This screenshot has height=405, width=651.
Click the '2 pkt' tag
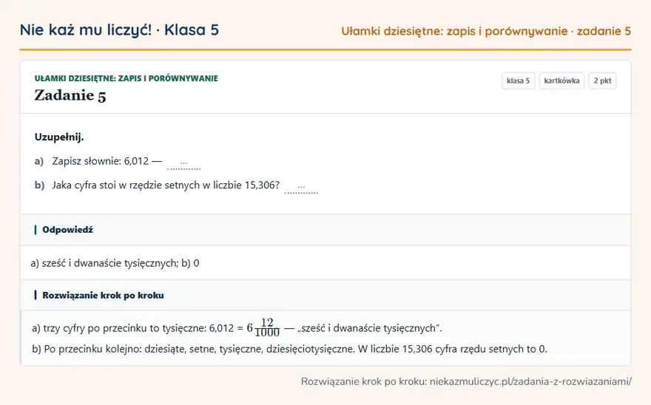pyautogui.click(x=602, y=81)
